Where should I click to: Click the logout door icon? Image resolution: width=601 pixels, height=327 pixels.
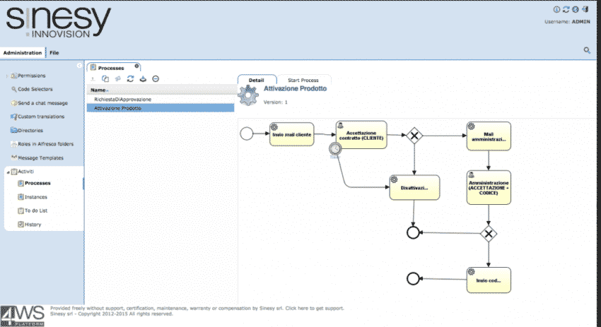(585, 10)
